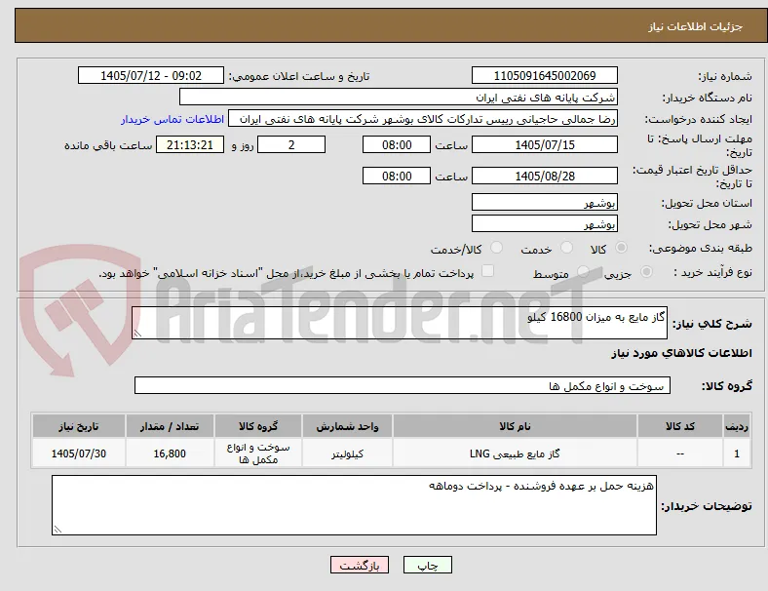Click the نام کالا column header
Screen dimensions: 768x591
[515, 426]
